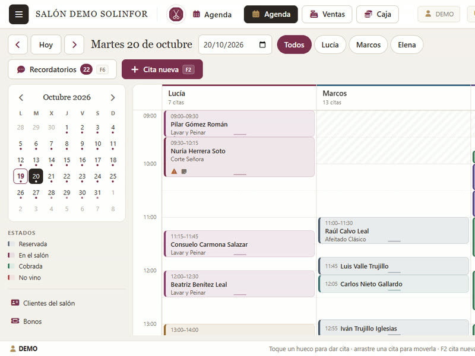Filter agenda by Lucía
475x356 pixels.
[x=330, y=45]
